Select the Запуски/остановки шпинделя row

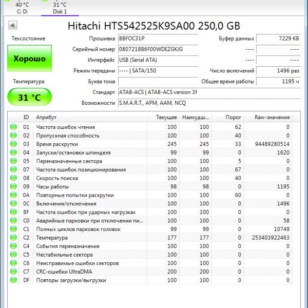tap(150, 152)
